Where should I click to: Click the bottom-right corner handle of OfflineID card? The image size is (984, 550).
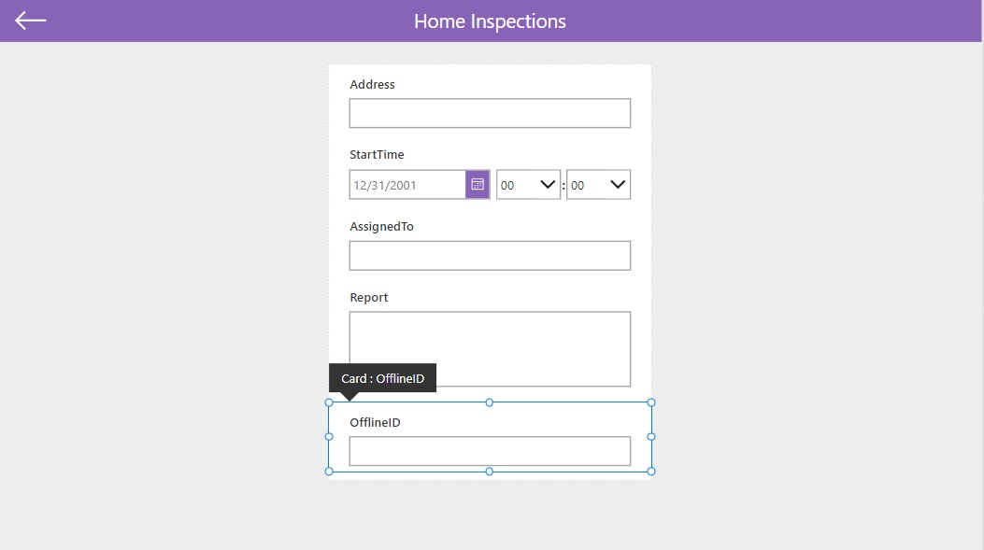pos(651,472)
